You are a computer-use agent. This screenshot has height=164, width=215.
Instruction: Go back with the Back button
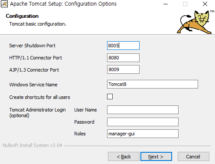[x=124, y=157]
